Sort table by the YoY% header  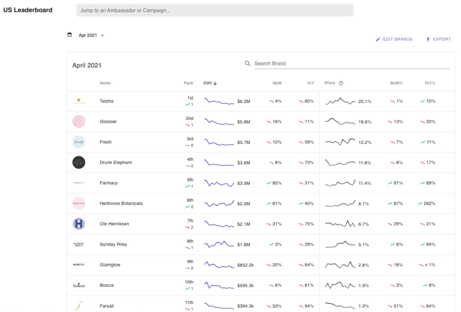[429, 83]
